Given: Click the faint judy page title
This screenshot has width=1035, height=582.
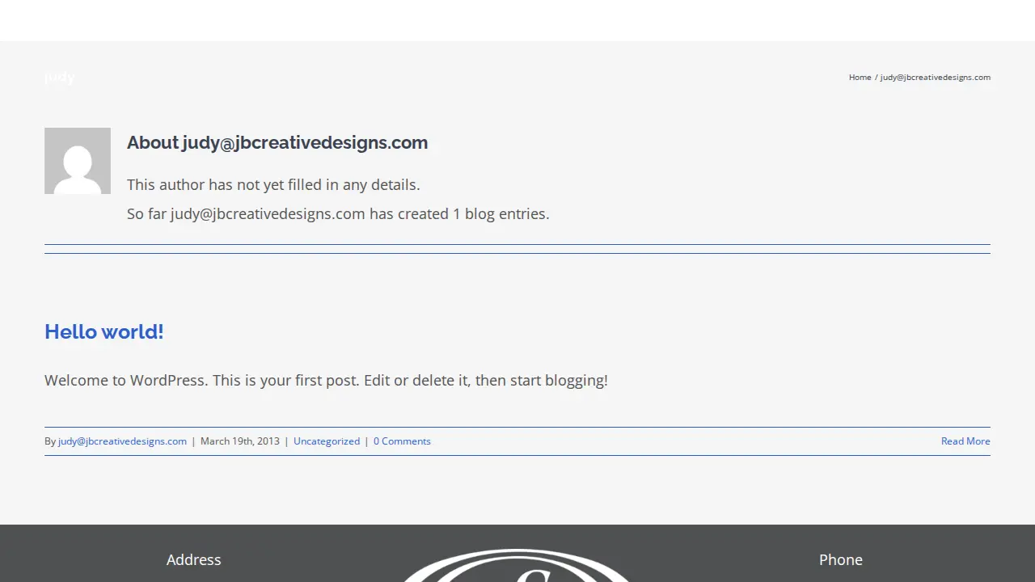Looking at the screenshot, I should (60, 78).
